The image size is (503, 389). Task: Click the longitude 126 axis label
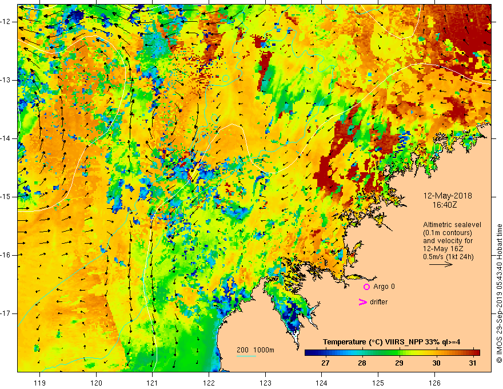click(x=434, y=383)
